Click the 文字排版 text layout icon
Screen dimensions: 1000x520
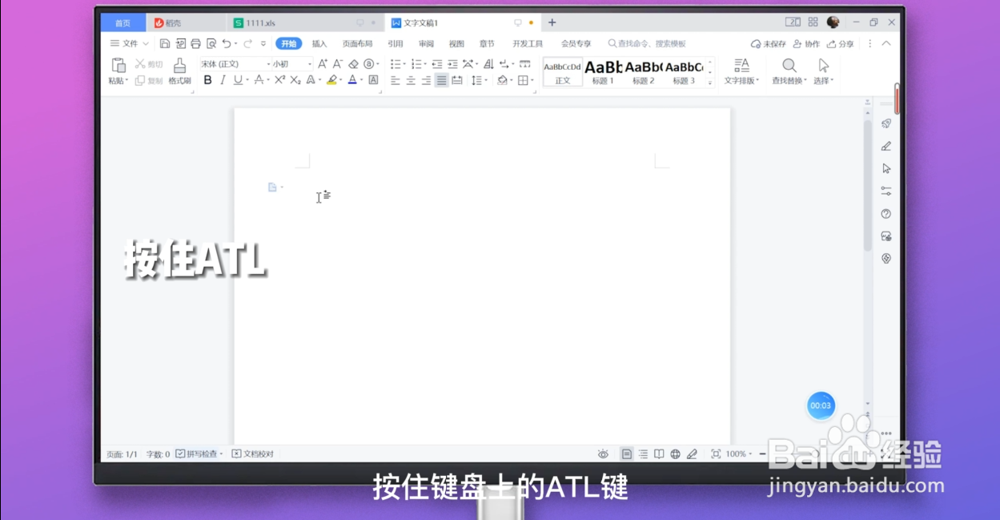click(741, 72)
